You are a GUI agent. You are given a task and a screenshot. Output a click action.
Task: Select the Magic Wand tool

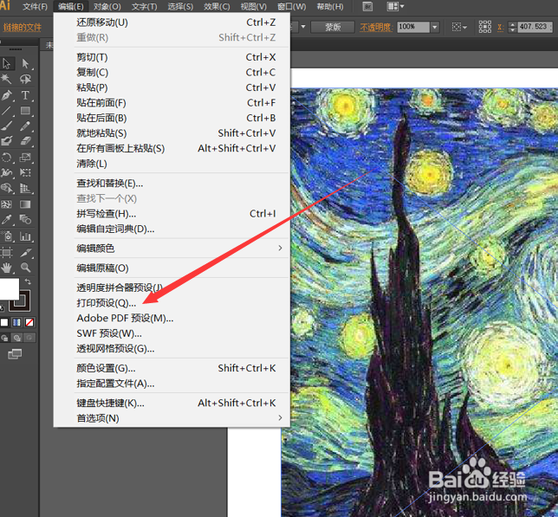[x=6, y=79]
